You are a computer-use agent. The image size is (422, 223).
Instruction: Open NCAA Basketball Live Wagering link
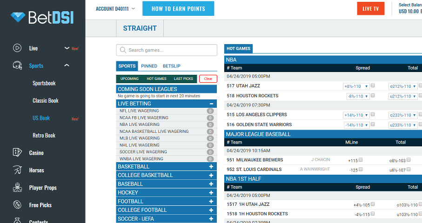(x=154, y=131)
